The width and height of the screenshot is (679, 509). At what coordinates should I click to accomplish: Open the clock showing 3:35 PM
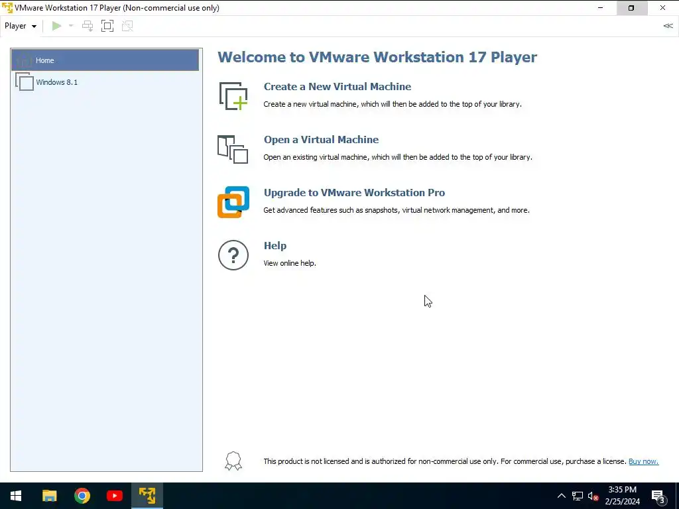622,496
